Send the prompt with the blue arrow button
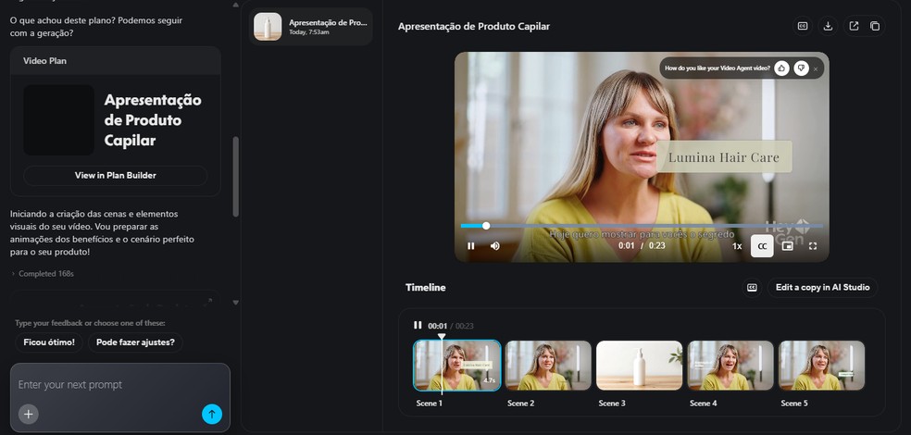Image resolution: width=911 pixels, height=435 pixels. [x=212, y=414]
